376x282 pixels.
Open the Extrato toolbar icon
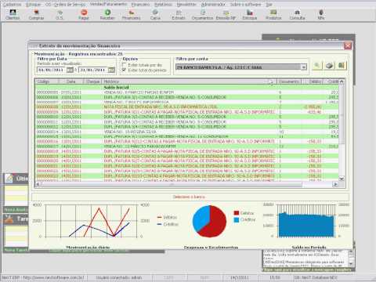point(179,15)
